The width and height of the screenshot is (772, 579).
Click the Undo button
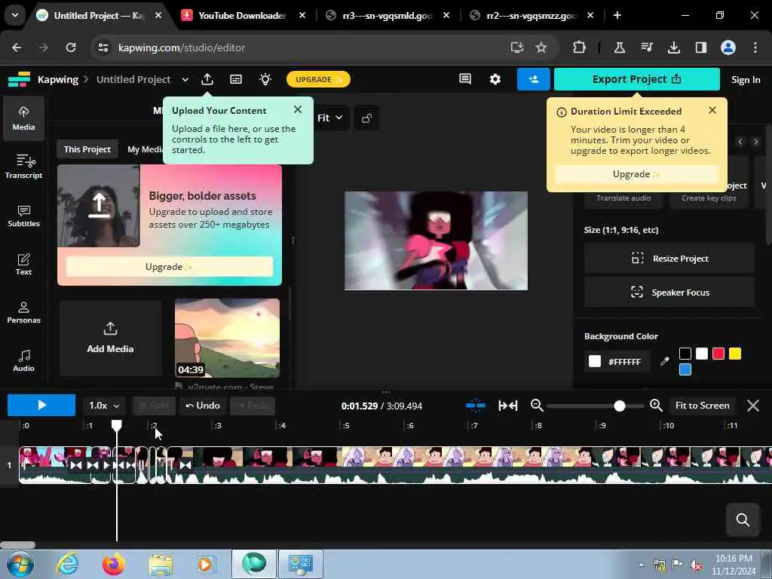click(x=202, y=406)
